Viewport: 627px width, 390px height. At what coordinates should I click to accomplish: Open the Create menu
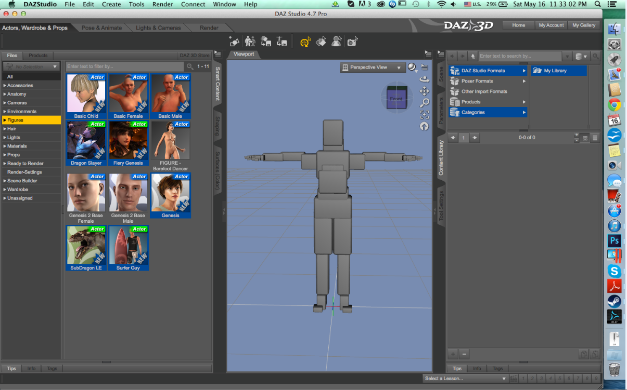tap(111, 4)
